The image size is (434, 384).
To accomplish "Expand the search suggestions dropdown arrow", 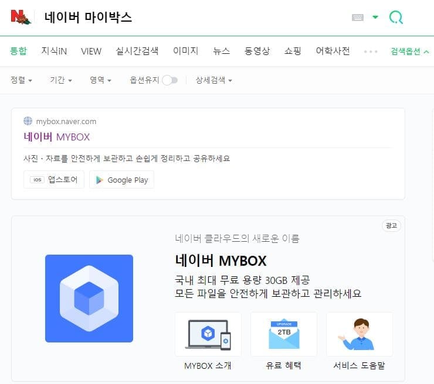I will 375,17.
